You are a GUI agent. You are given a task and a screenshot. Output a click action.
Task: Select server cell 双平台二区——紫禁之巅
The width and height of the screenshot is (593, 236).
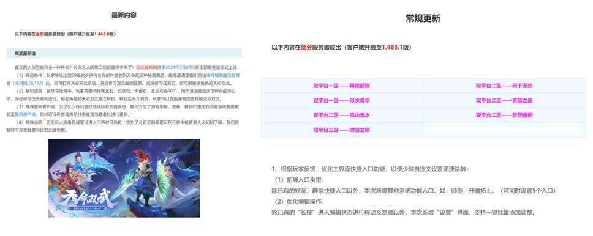pyautogui.click(x=504, y=100)
